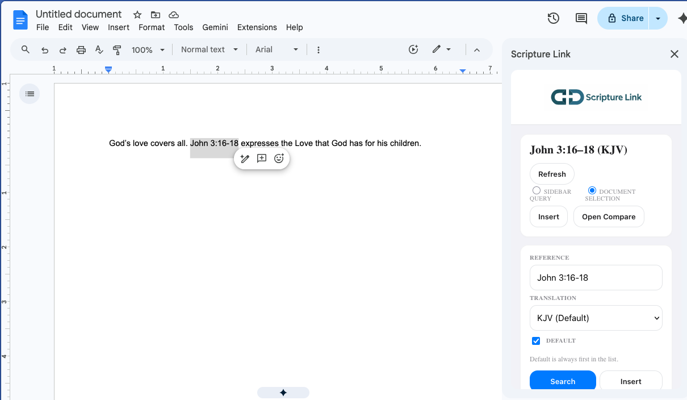Open Gemini sparkle icon near Share

point(682,18)
